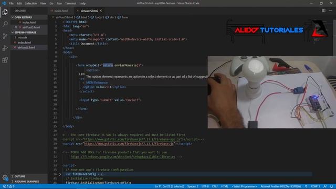Close sinVueJS.html in Open Editors
The height and width of the screenshot is (189, 336).
[x=16, y=27]
